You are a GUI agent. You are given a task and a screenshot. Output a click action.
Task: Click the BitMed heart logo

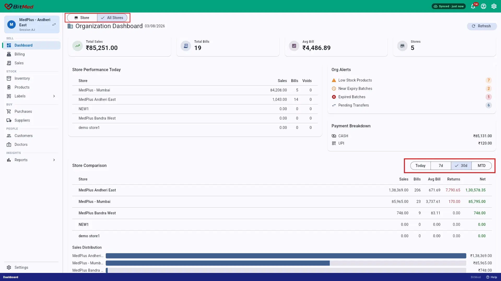pos(8,6)
